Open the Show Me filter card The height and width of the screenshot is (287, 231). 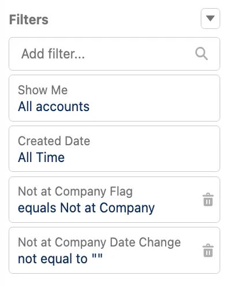[114, 98]
